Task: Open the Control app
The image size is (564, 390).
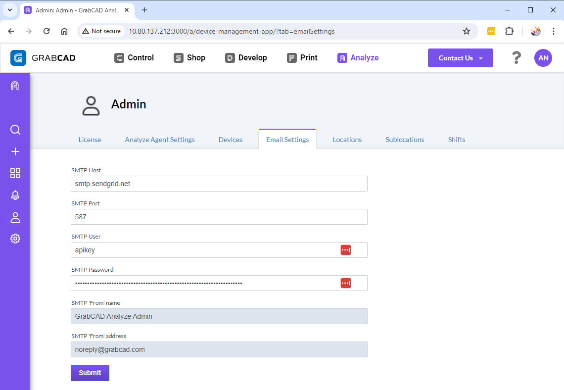Action: pyautogui.click(x=134, y=57)
